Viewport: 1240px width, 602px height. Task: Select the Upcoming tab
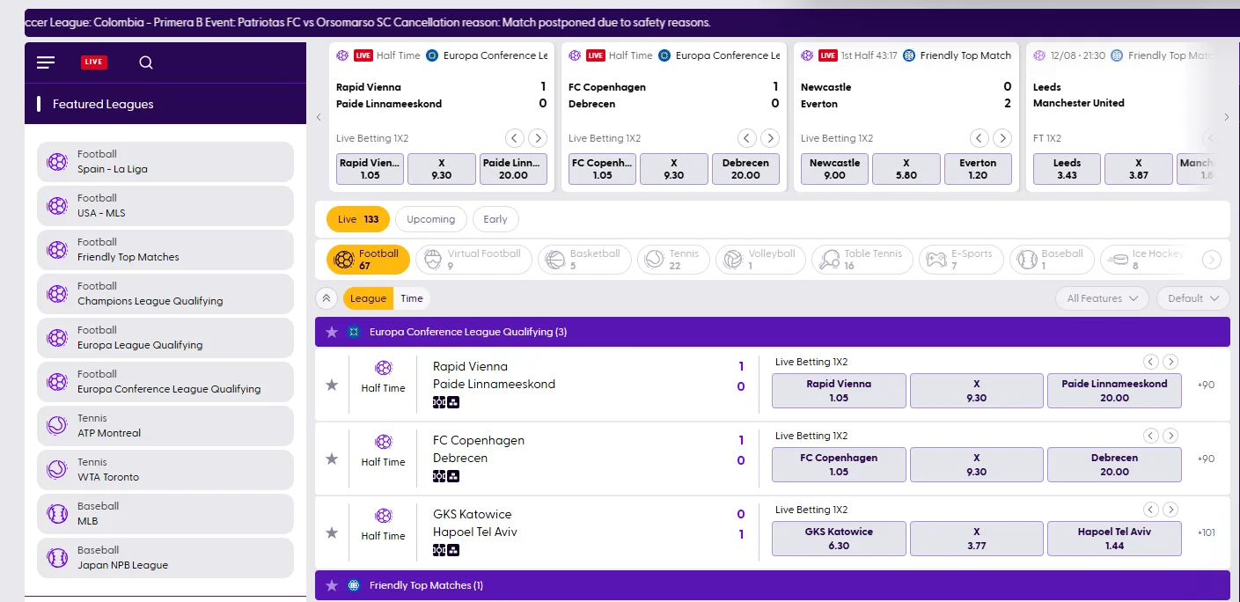point(431,219)
